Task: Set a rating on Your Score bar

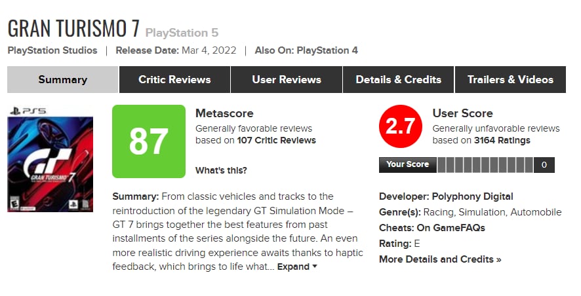Action: pyautogui.click(x=485, y=164)
